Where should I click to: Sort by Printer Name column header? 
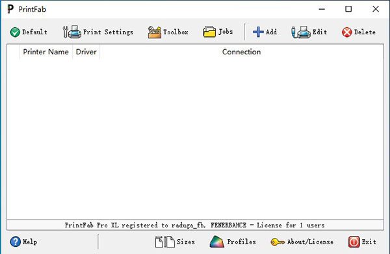(x=45, y=52)
